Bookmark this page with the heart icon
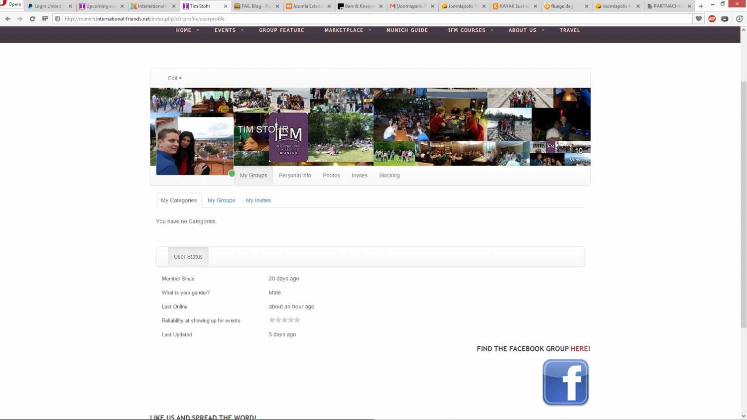 click(699, 19)
